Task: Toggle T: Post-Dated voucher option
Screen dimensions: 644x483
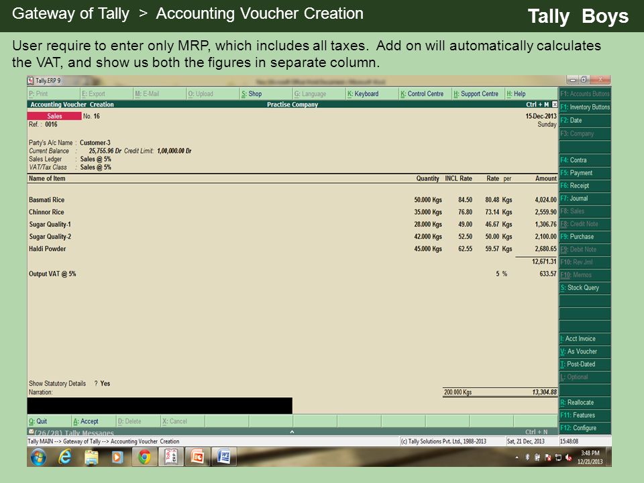Action: tap(585, 364)
